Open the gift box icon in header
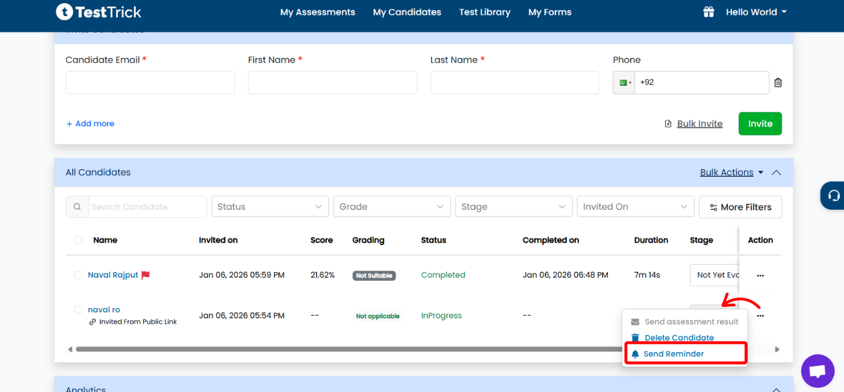The height and width of the screenshot is (392, 844). 709,12
